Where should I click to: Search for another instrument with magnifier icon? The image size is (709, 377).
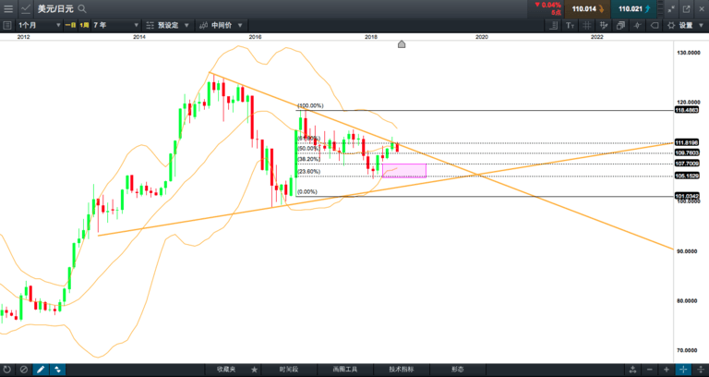click(x=82, y=8)
